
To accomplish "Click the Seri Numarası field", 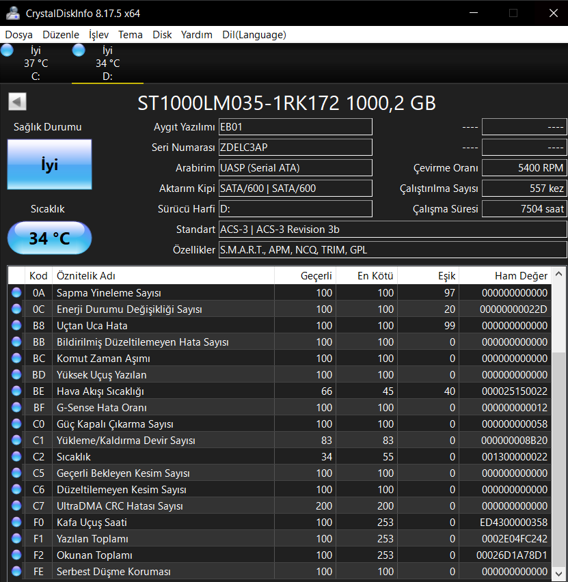I will click(x=295, y=148).
